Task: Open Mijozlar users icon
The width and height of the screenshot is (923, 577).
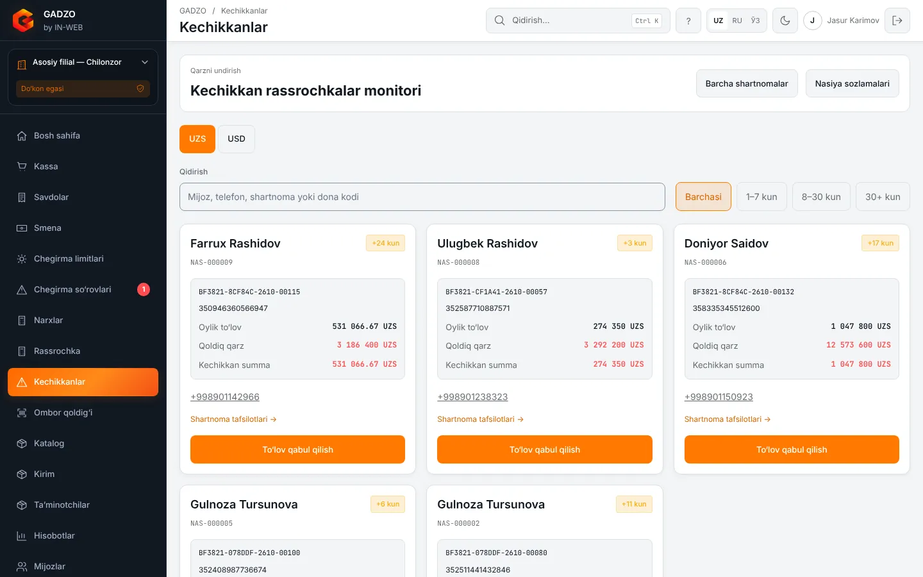Action: [22, 567]
